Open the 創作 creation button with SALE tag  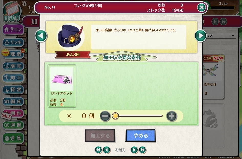13,114
